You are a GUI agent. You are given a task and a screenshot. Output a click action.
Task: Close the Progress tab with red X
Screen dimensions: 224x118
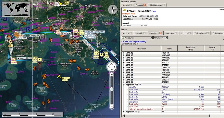pos(144,5)
